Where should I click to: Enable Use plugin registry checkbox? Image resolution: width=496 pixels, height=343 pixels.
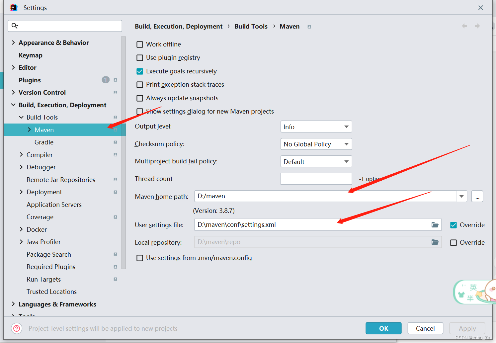click(x=140, y=58)
